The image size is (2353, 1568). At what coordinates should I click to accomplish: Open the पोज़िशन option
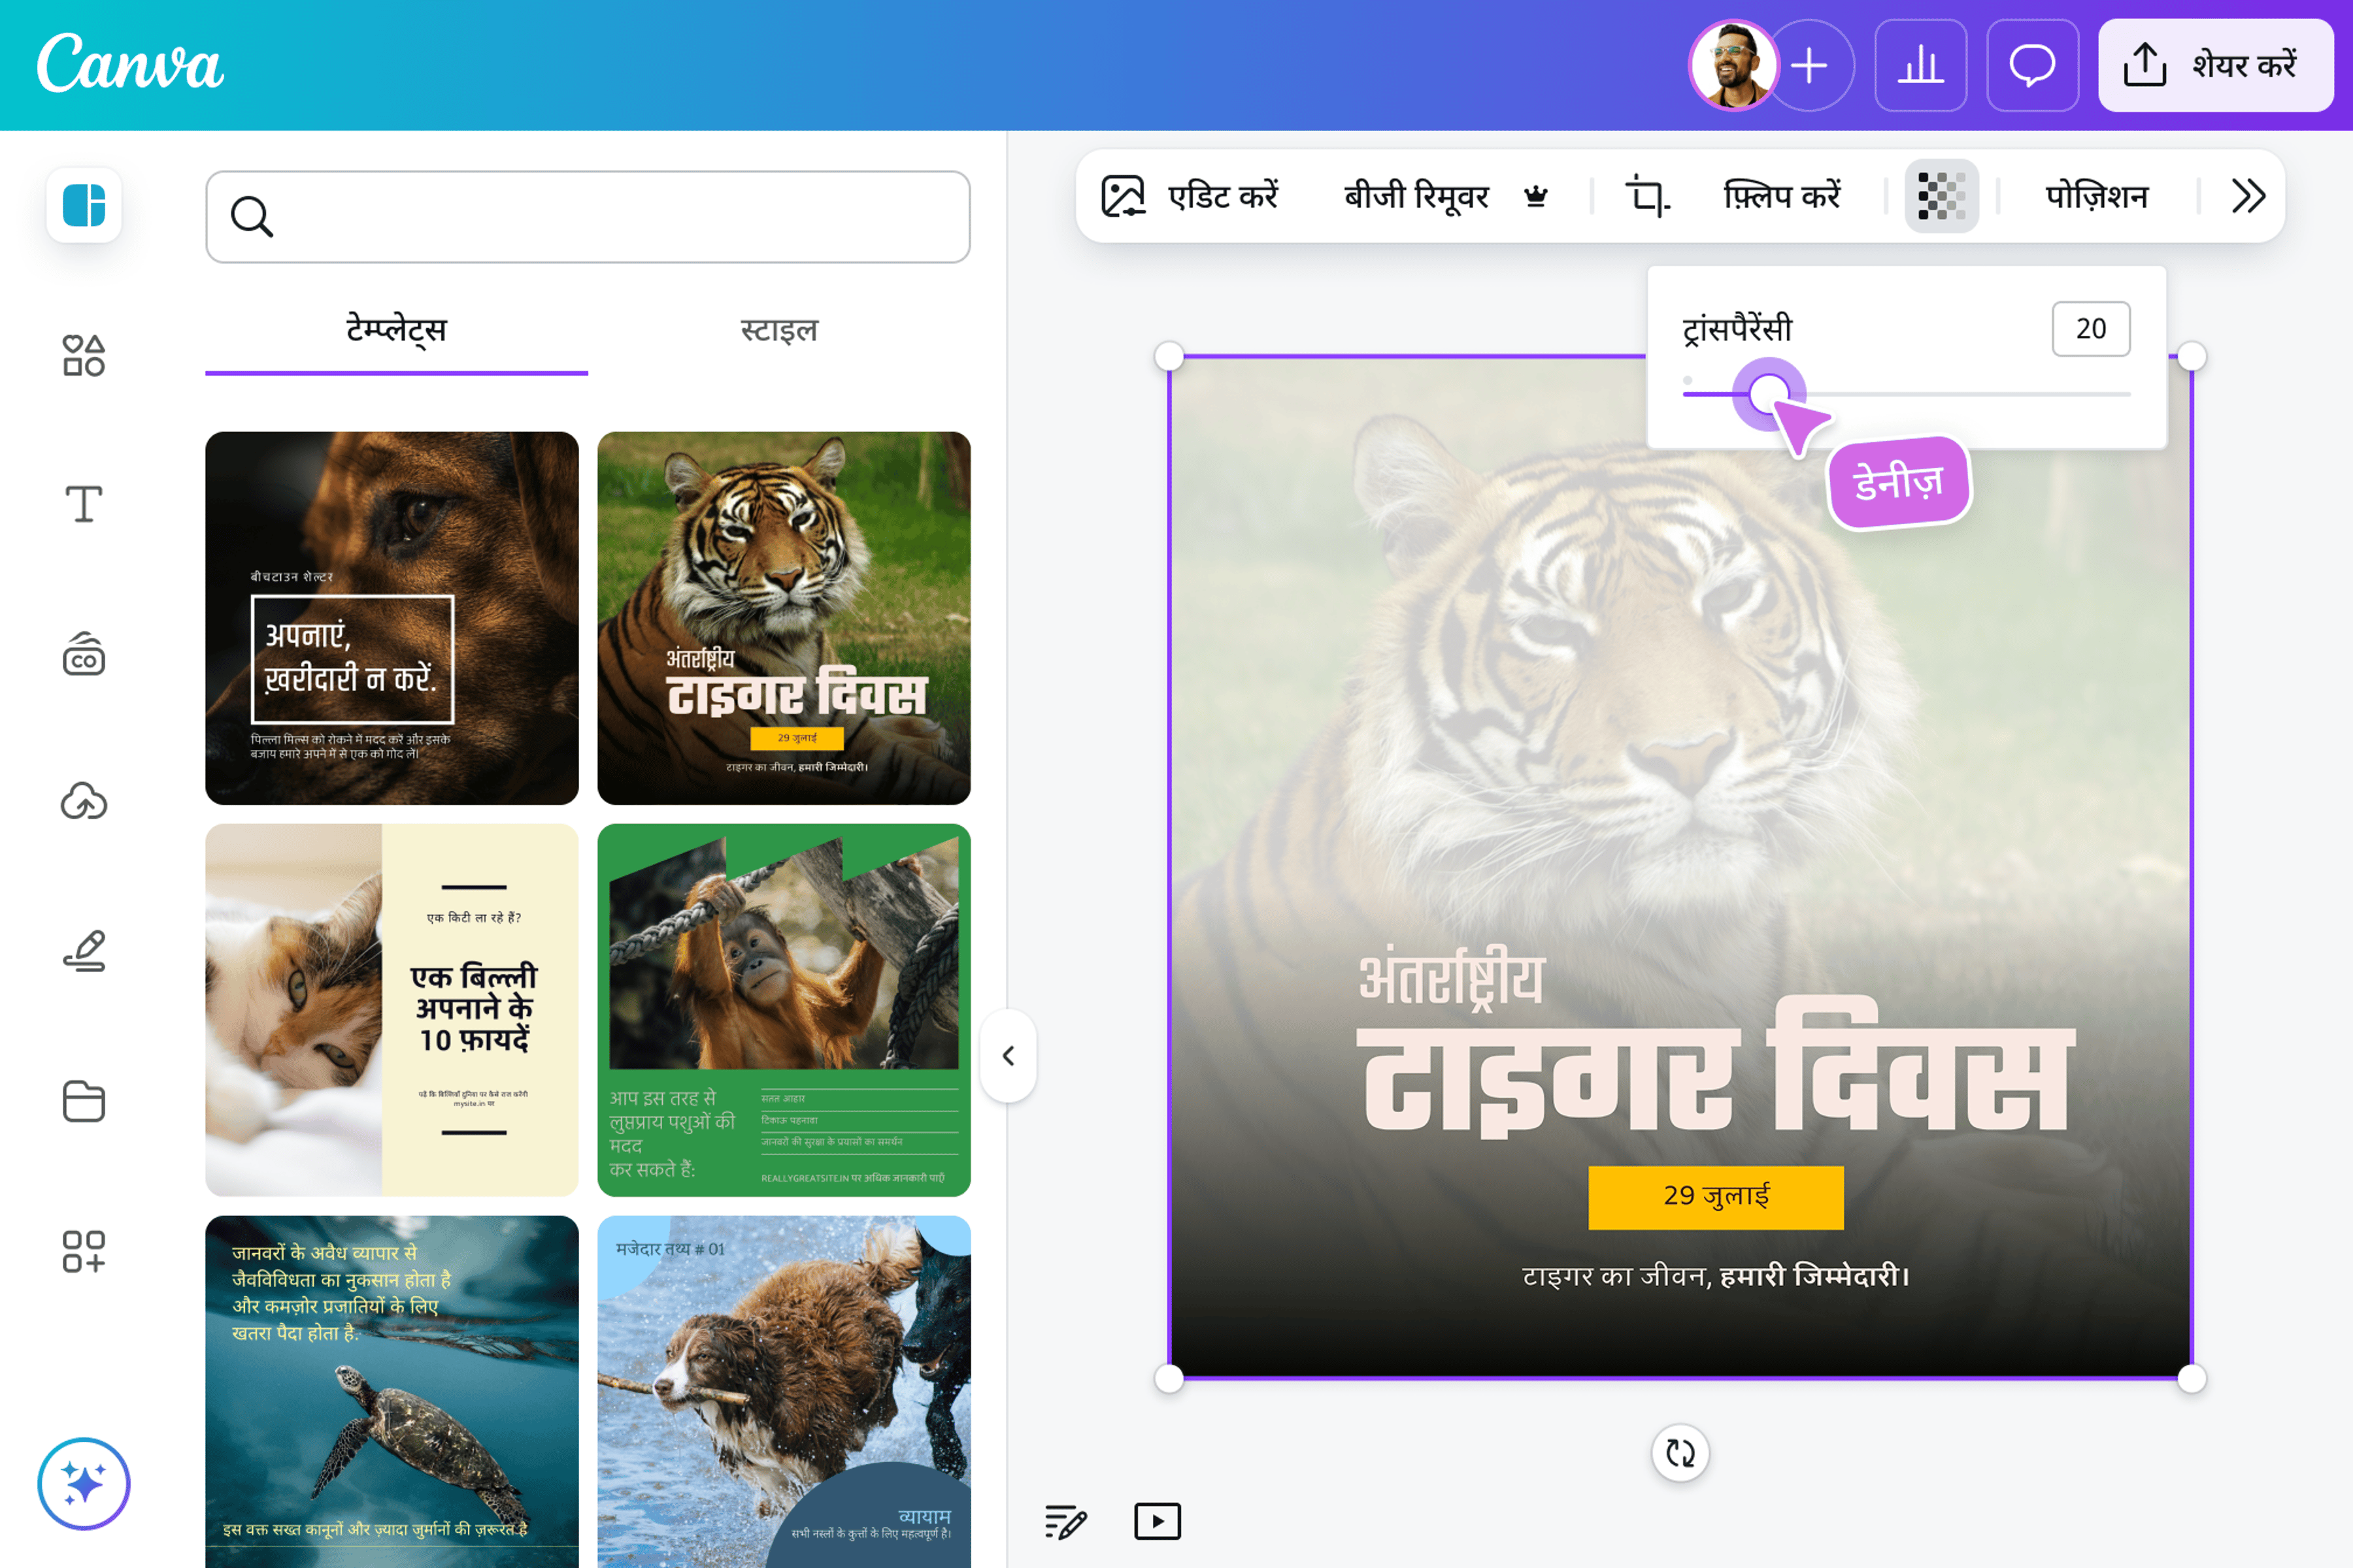pos(2097,196)
